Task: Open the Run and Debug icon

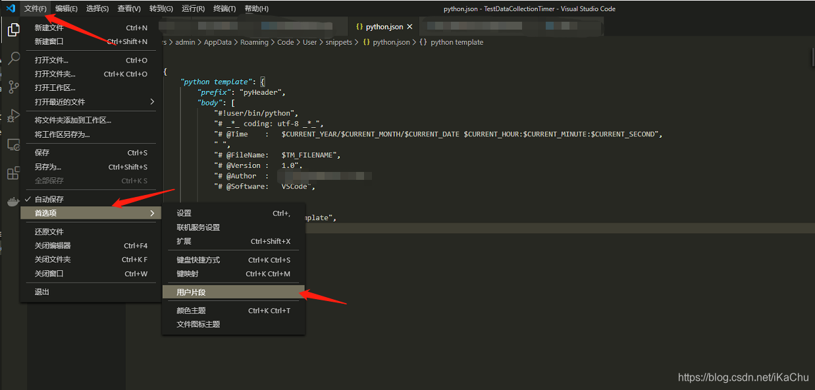Action: click(13, 116)
